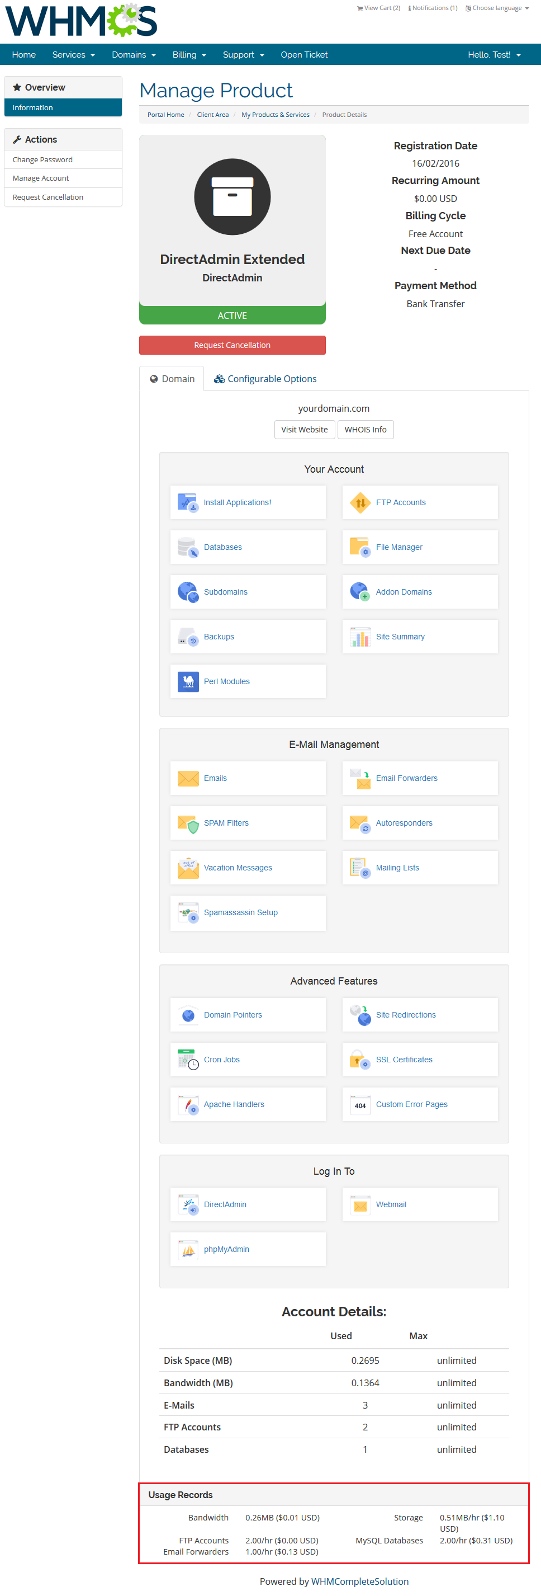Select the Perl Modules camel icon

click(x=188, y=681)
